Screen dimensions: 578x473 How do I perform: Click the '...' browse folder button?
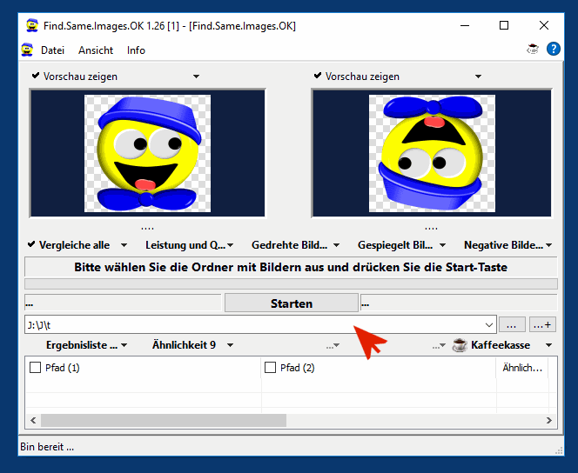pyautogui.click(x=512, y=325)
